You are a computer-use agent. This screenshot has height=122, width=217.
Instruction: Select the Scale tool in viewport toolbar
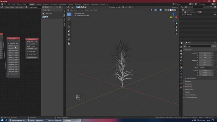69,31
